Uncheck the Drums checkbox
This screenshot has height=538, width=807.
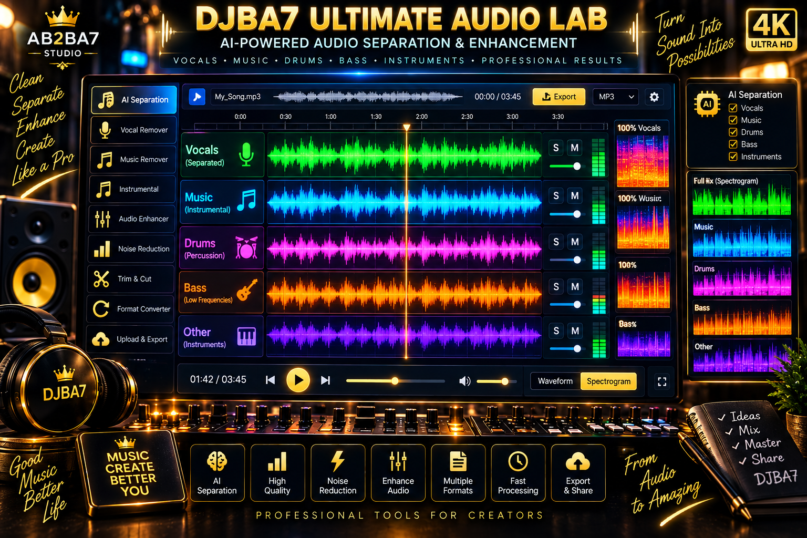[x=733, y=132]
